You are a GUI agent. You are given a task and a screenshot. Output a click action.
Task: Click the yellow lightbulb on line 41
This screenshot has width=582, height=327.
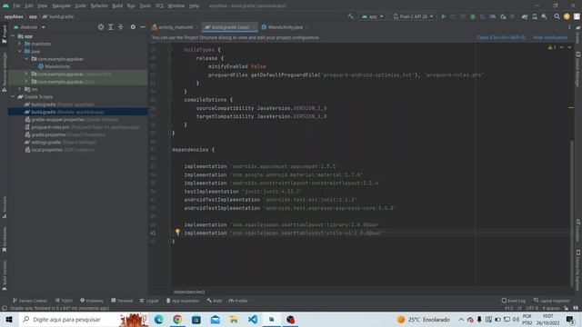point(177,233)
